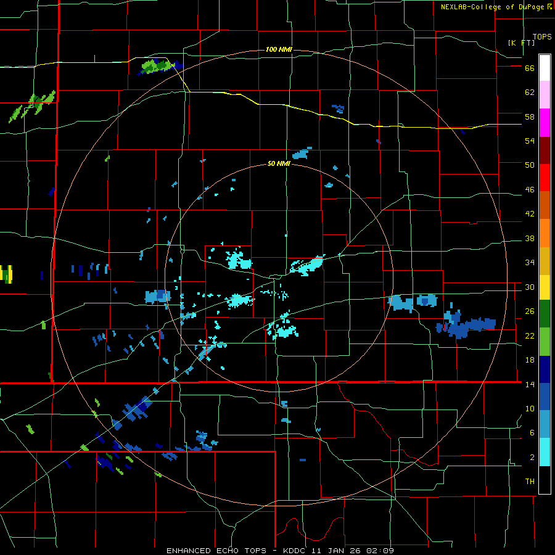Screen dimensions: 555x555
Task: Select the legend value "30"
Action: 530,287
